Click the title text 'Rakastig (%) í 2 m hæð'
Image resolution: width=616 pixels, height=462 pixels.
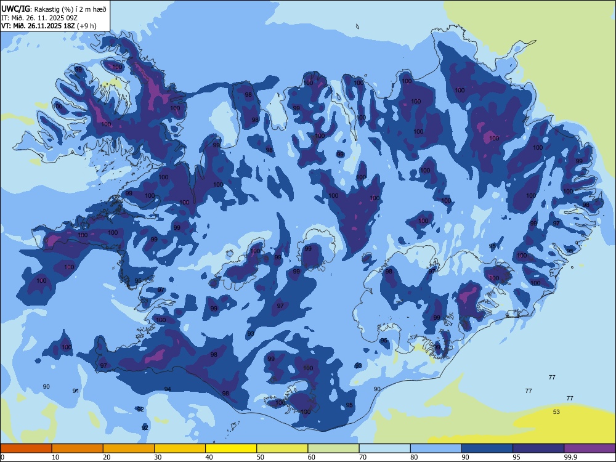pyautogui.click(x=70, y=9)
